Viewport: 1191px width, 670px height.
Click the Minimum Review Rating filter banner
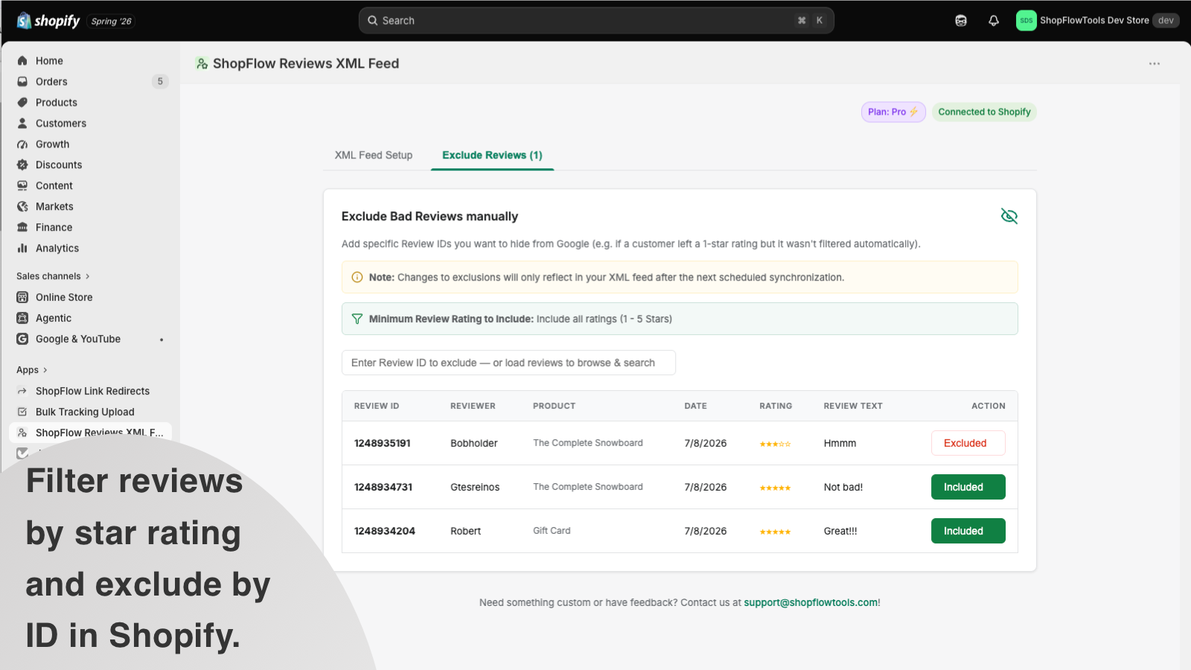680,319
